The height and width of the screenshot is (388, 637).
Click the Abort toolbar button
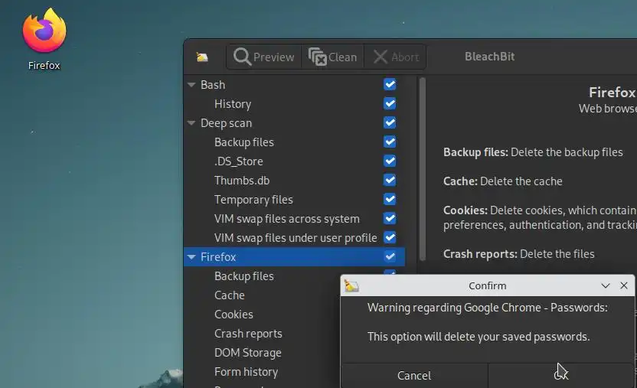(395, 57)
